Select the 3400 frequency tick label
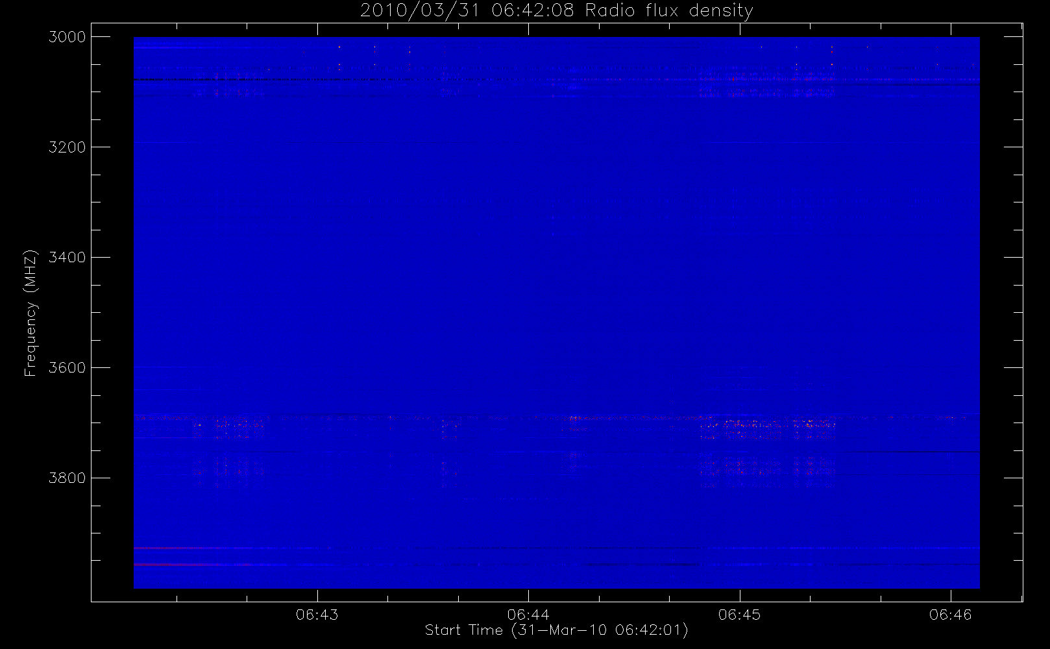This screenshot has height=649, width=1050. pos(67,258)
